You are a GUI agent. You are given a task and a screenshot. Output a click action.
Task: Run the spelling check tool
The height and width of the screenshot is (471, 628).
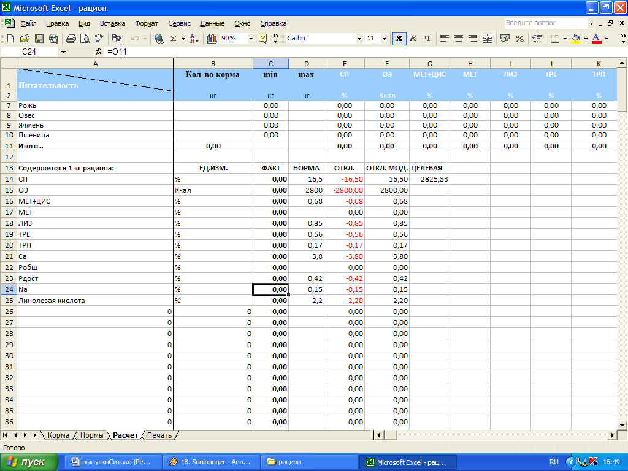98,38
